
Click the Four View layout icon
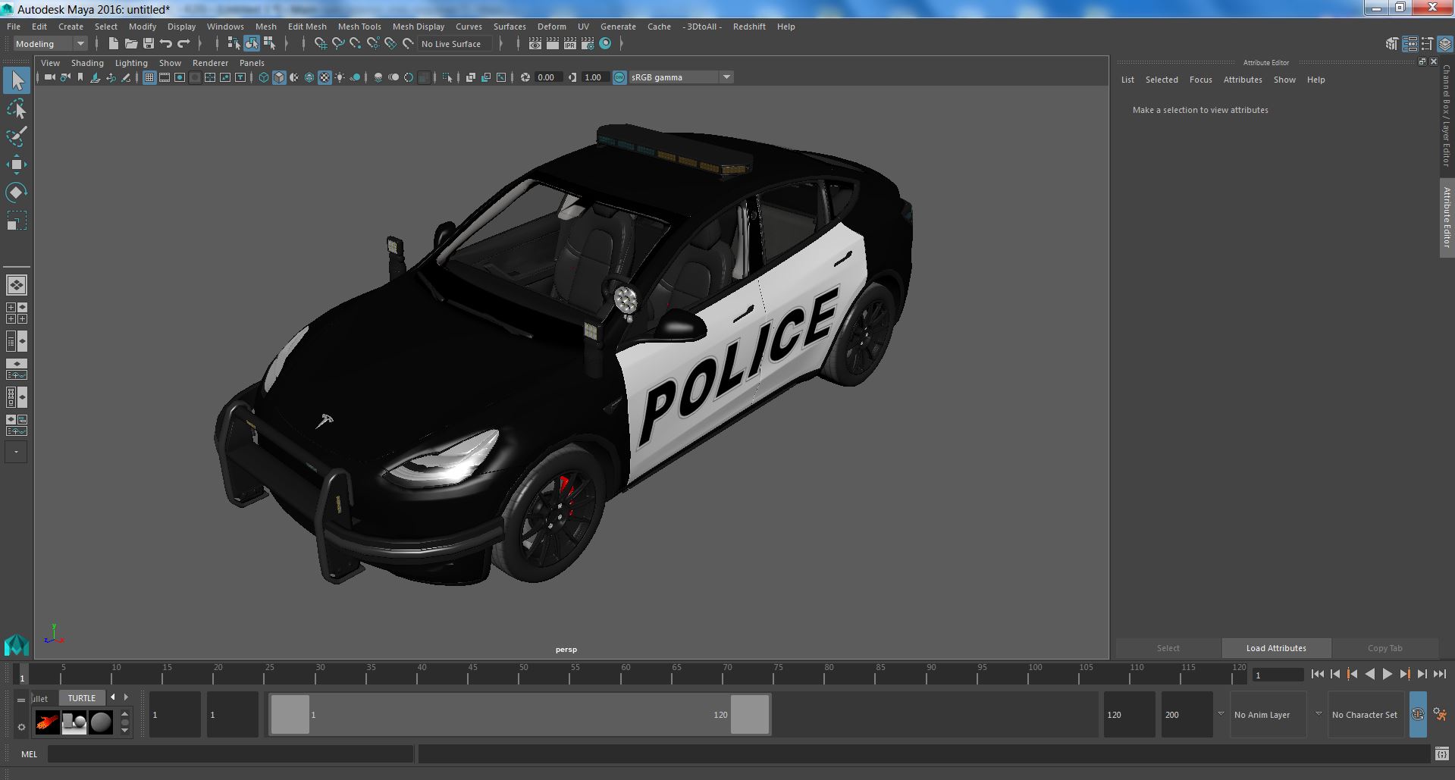[17, 313]
